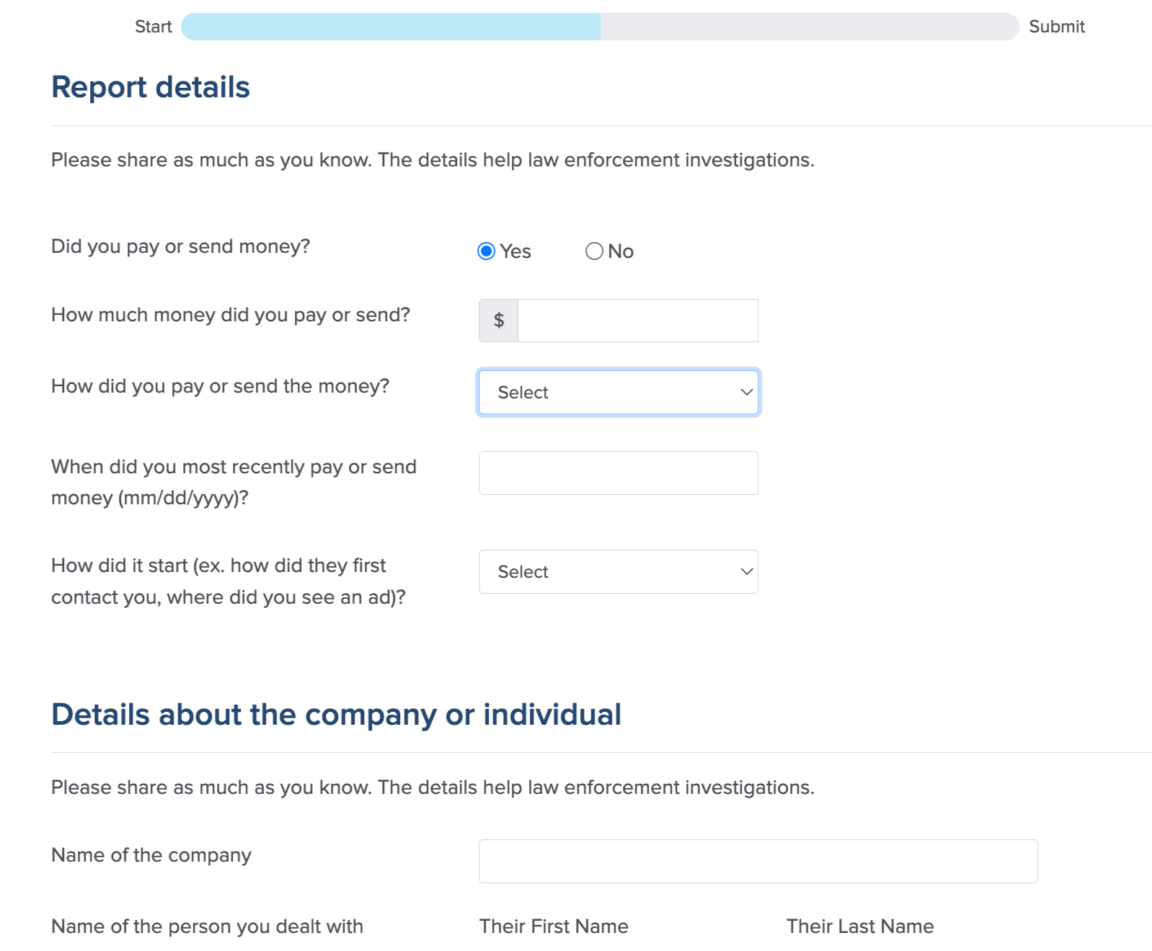
Task: Click the dollar sign prefix icon
Action: click(499, 321)
